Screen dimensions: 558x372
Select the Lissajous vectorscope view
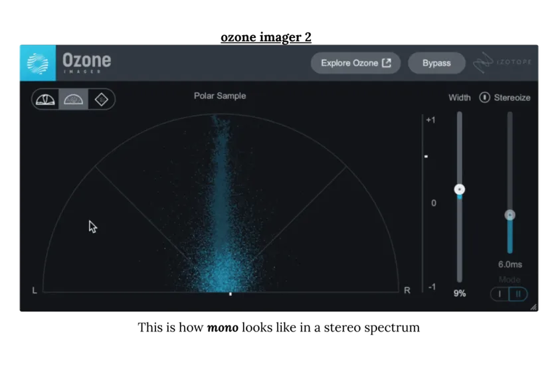(x=102, y=100)
